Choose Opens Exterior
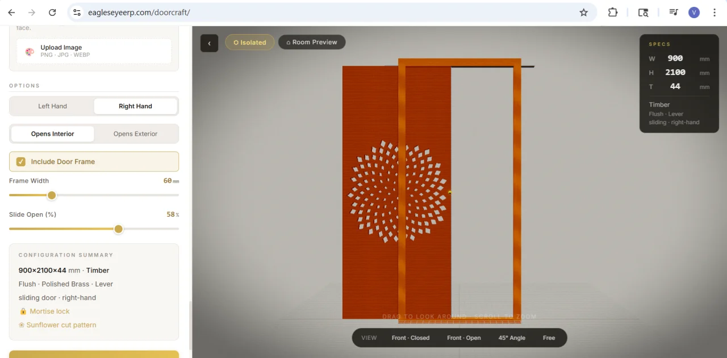This screenshot has height=358, width=727. coord(135,134)
